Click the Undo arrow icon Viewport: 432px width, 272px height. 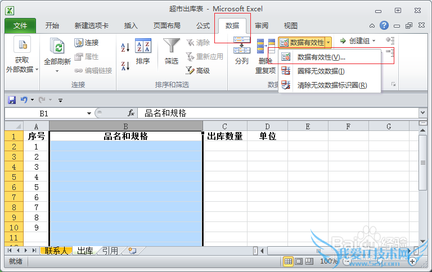tap(24, 99)
